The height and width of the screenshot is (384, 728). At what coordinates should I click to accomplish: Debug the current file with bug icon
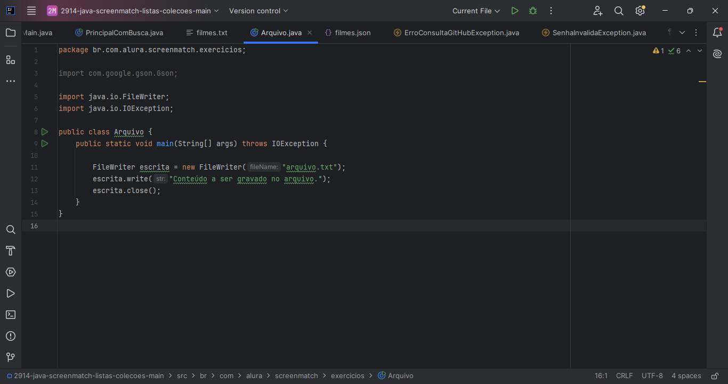pyautogui.click(x=533, y=11)
